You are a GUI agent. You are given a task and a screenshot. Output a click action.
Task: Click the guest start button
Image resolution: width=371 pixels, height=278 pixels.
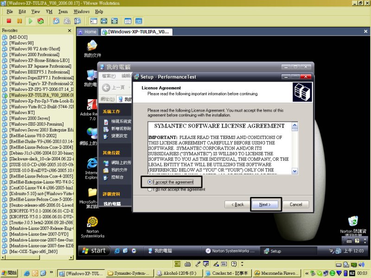coord(94,251)
